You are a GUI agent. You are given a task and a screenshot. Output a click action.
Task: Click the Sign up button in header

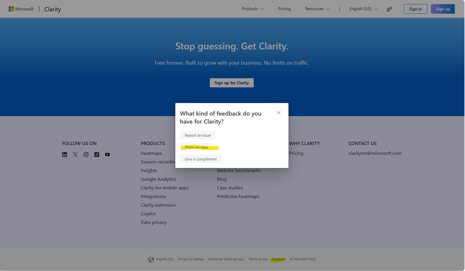[443, 9]
